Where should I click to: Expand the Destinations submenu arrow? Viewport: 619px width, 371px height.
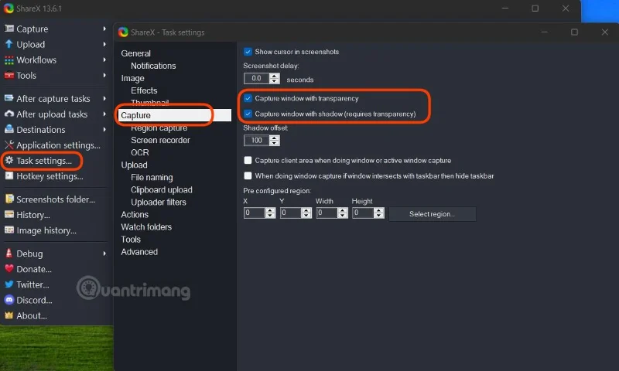(x=104, y=129)
